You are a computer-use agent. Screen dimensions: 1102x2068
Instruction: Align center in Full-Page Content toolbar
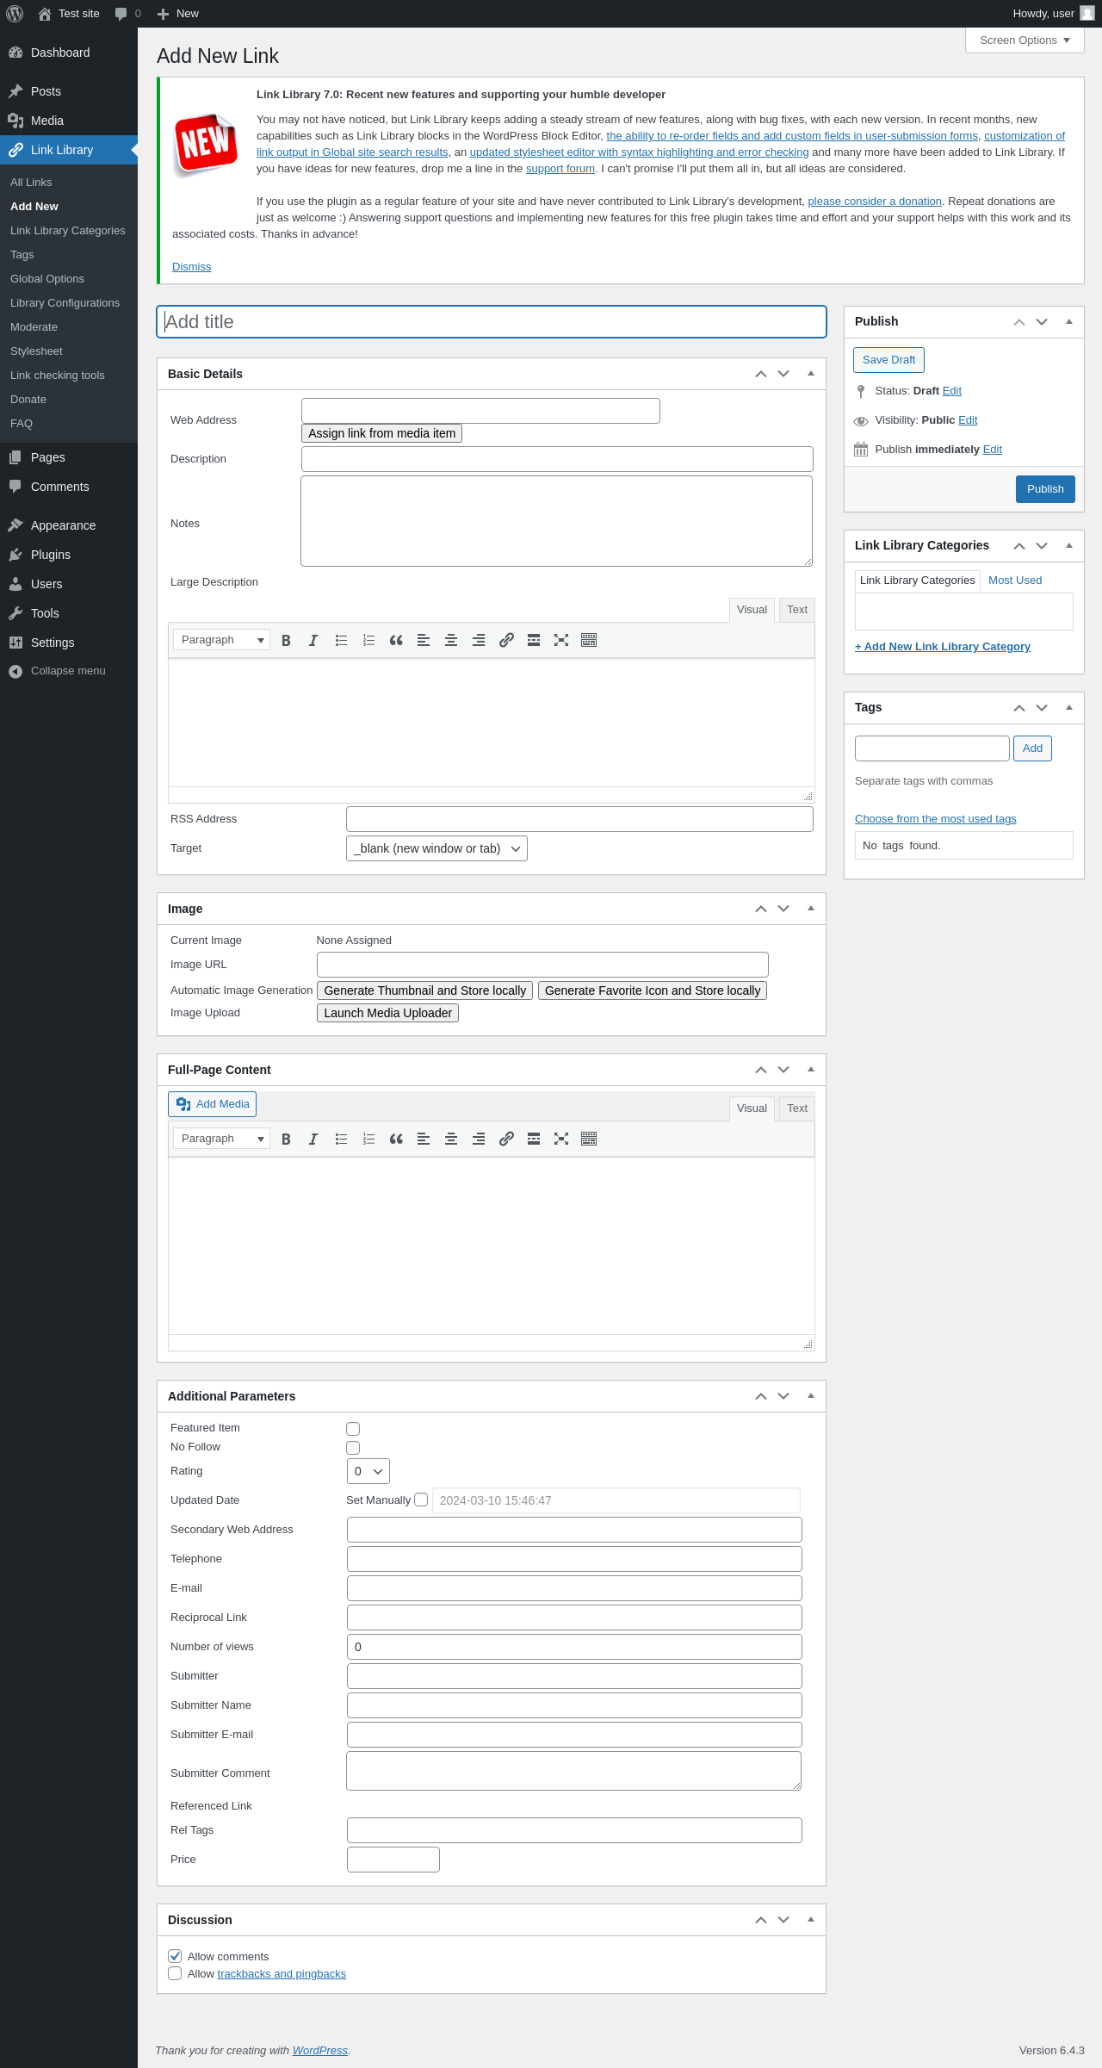pyautogui.click(x=451, y=1139)
